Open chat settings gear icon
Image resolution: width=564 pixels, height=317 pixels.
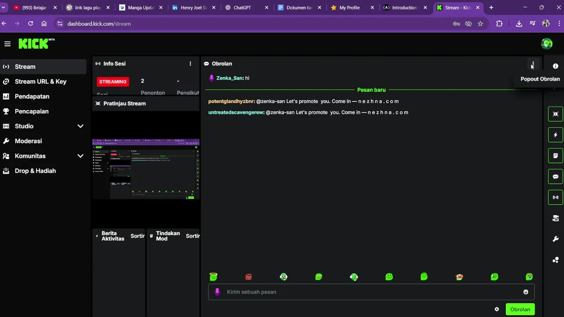click(x=497, y=310)
